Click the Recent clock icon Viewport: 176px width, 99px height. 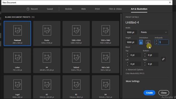(x=28, y=9)
